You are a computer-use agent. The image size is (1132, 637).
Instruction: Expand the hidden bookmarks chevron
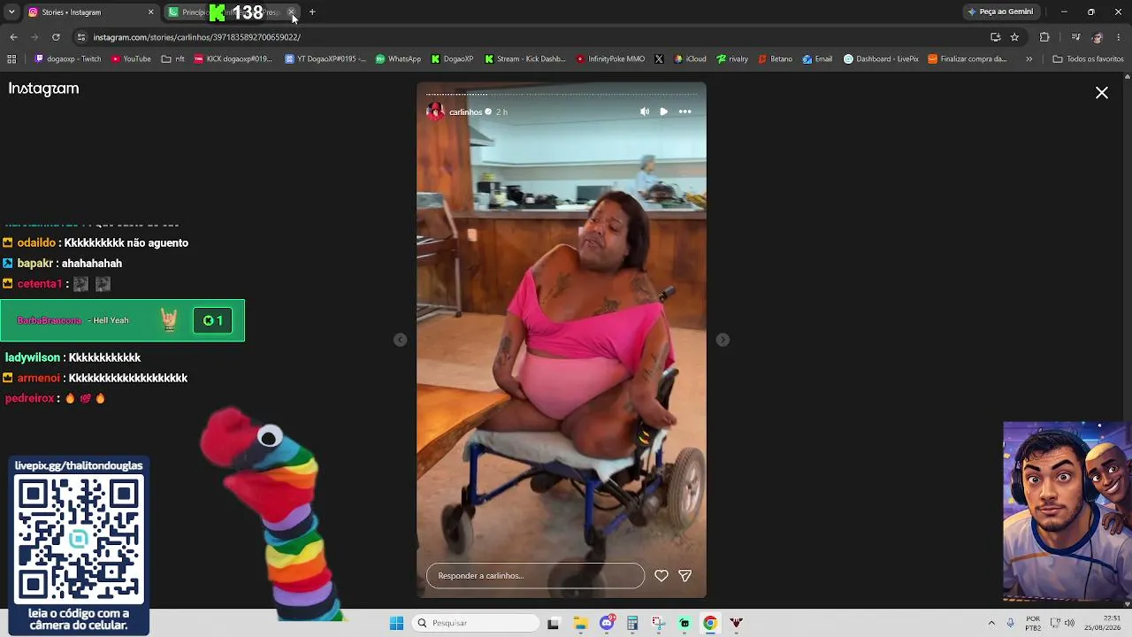[1029, 59]
